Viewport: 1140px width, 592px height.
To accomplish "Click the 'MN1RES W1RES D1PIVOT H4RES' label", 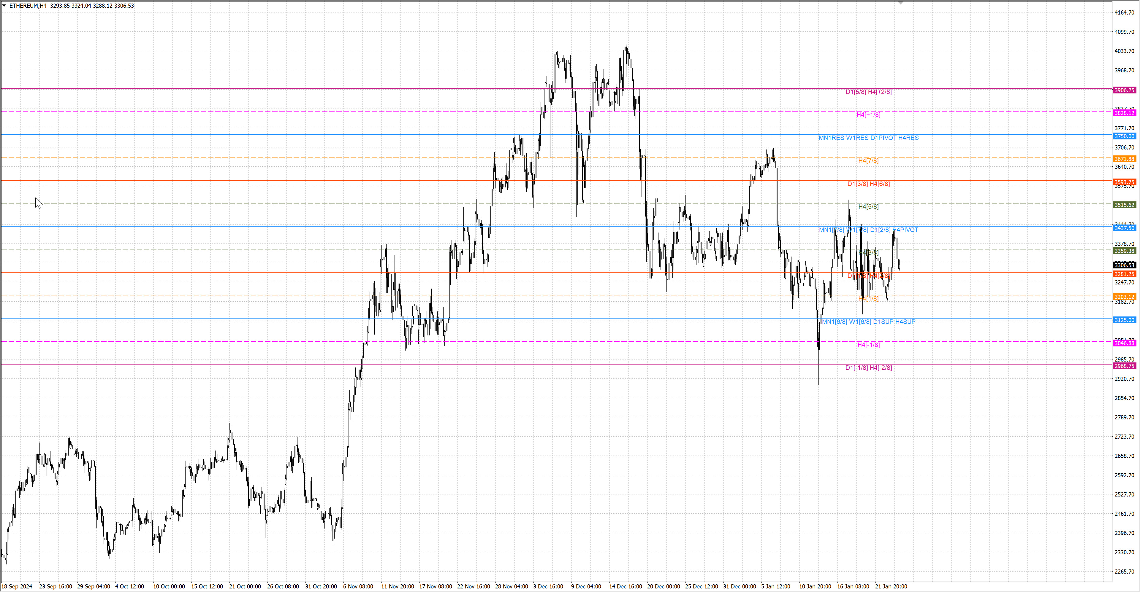I will point(868,138).
